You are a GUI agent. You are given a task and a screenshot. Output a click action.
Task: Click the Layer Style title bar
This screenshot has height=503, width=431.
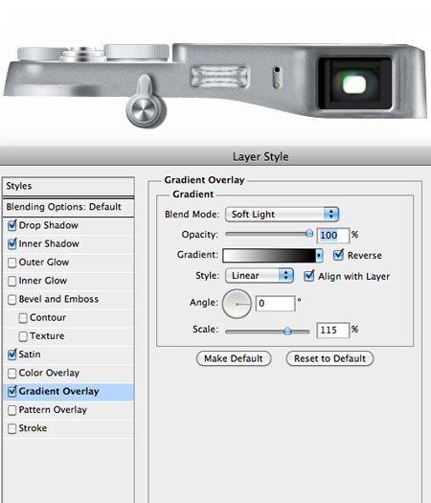[x=215, y=156]
